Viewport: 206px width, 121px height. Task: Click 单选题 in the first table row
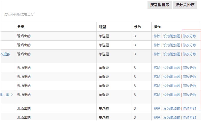[104, 36]
